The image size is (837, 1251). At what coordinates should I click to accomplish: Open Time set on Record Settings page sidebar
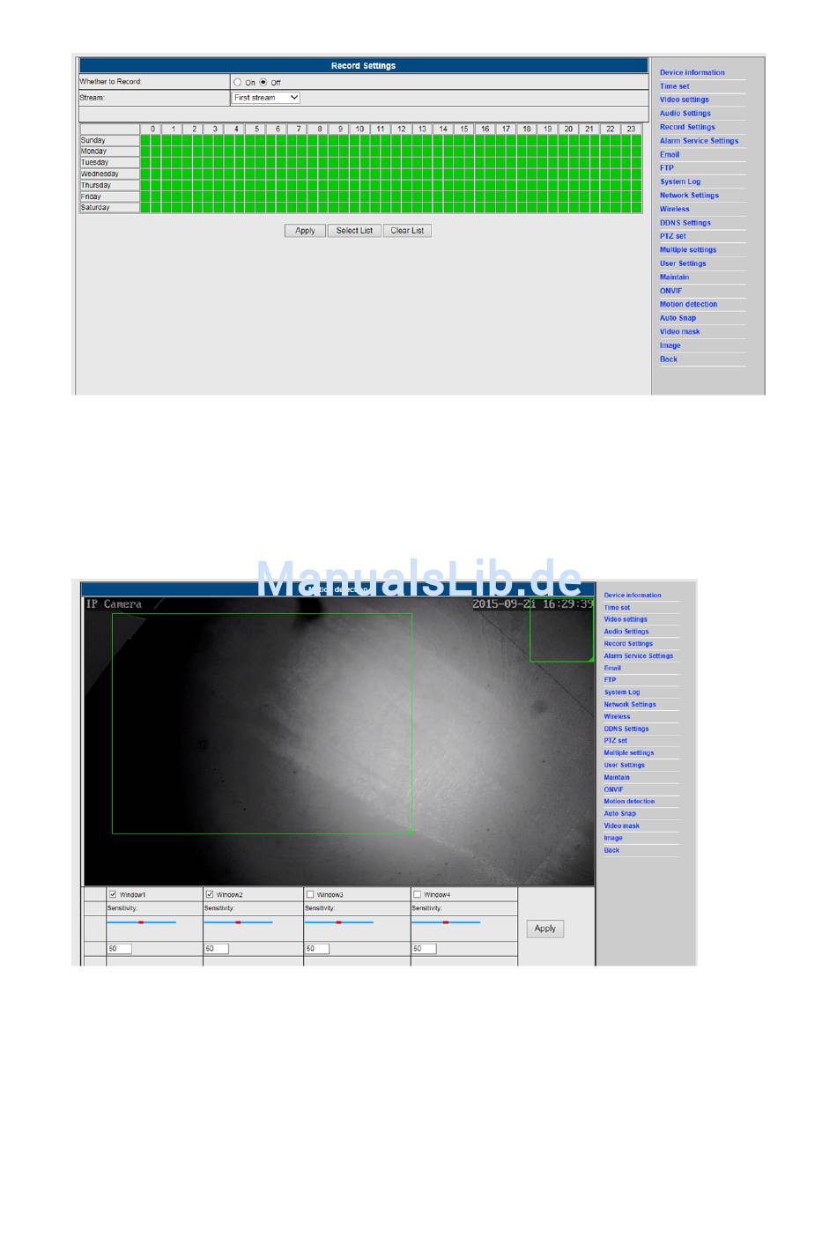tap(675, 86)
